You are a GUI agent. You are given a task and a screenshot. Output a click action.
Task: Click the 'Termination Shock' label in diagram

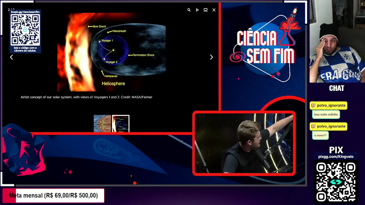click(143, 55)
